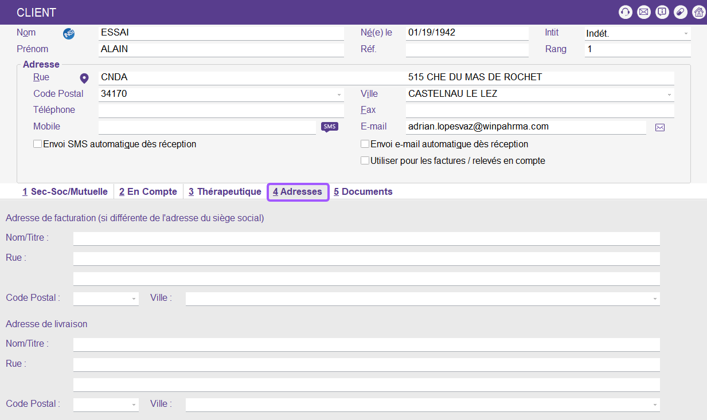Click the headset support icon

(625, 12)
